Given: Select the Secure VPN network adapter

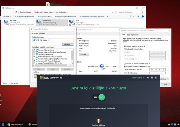Looking at the screenshot, I should tap(52, 23).
